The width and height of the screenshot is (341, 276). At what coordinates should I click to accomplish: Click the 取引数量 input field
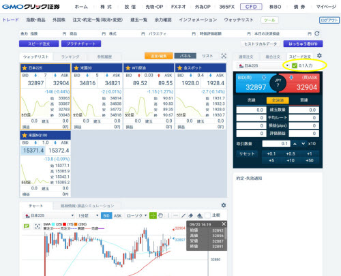tap(276, 144)
